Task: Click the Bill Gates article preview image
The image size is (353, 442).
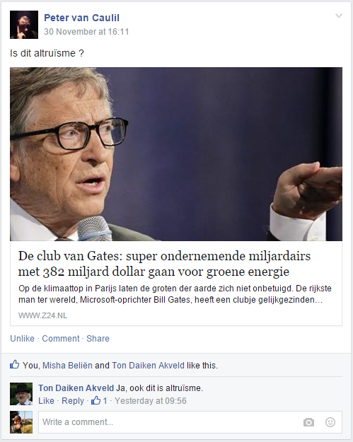Action: click(x=176, y=154)
